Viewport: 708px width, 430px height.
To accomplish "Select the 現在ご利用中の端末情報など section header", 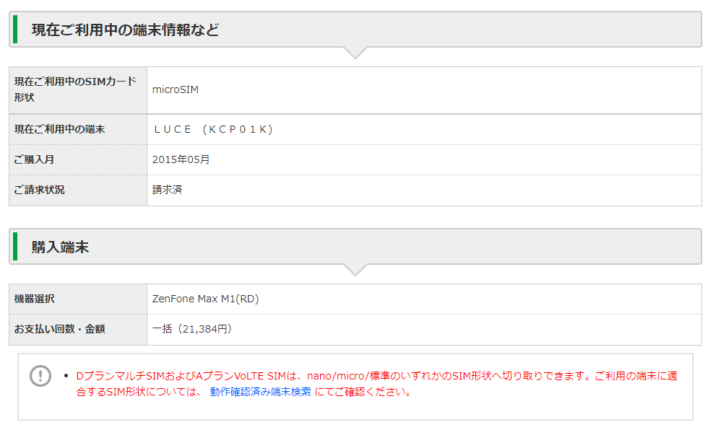I will [355, 30].
